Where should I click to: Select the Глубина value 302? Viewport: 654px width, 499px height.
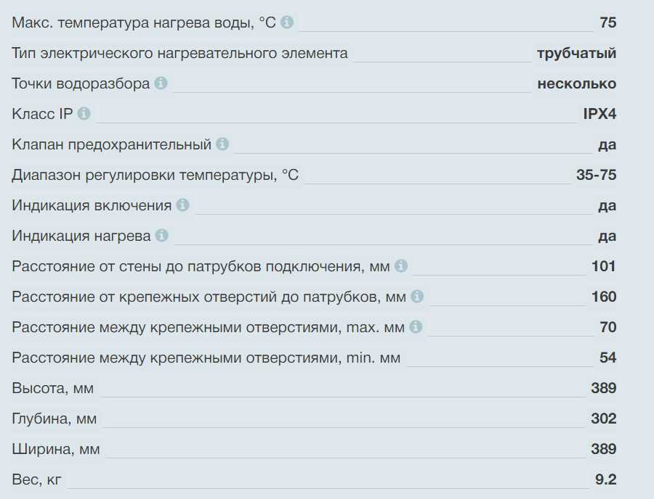603,418
